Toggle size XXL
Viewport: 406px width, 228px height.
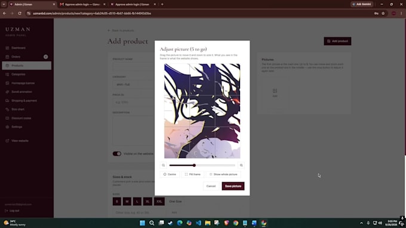[x=159, y=201]
